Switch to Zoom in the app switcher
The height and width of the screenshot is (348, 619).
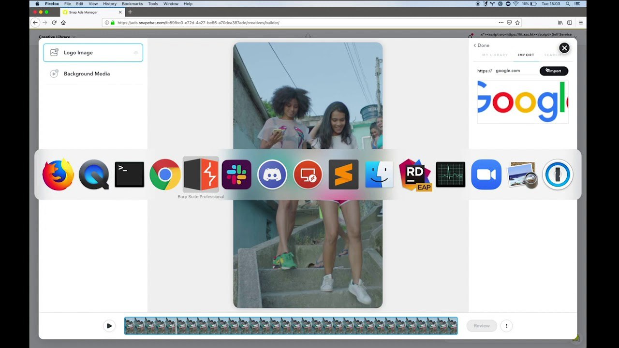point(486,174)
